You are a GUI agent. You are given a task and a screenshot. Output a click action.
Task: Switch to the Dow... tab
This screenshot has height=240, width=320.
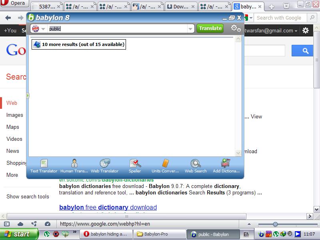pyautogui.click(x=181, y=7)
